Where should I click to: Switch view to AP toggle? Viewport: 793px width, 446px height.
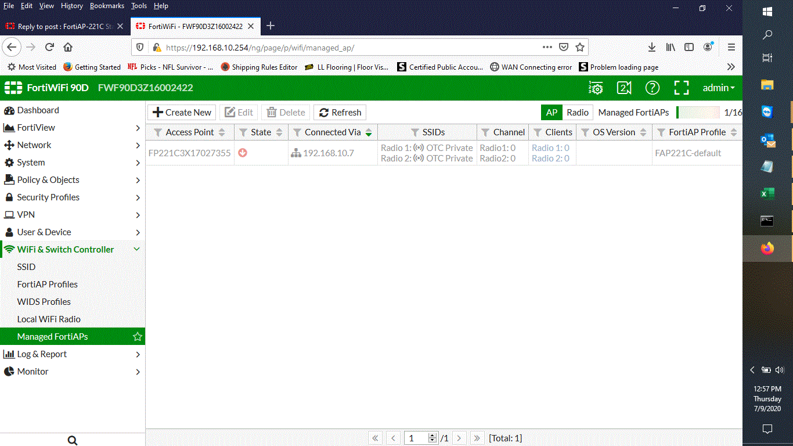(x=552, y=113)
